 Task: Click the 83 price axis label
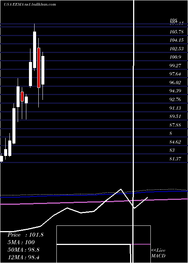coord(172,150)
